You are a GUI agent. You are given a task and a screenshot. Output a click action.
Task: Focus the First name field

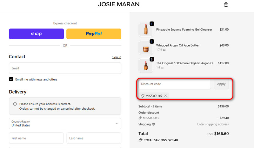pyautogui.click(x=36, y=138)
